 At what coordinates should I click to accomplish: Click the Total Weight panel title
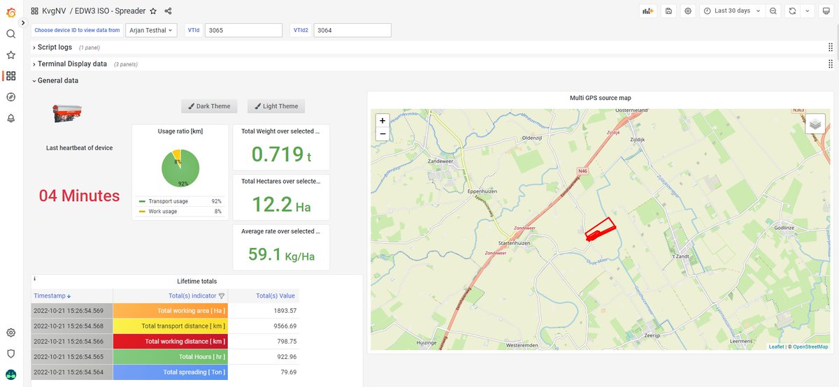(x=281, y=131)
